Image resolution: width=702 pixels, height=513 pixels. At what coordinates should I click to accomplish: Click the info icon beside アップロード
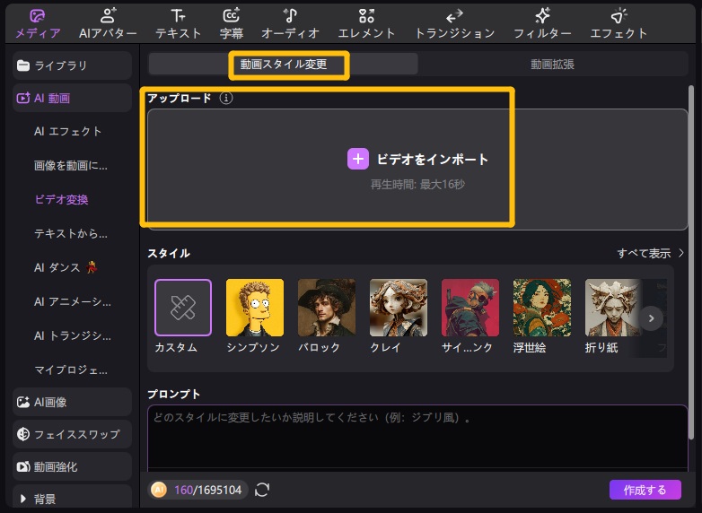point(226,99)
